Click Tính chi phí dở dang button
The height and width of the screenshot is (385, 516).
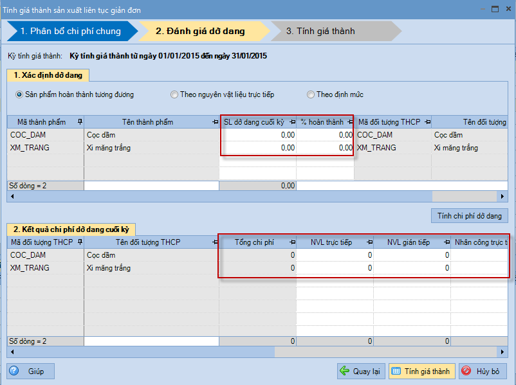(470, 216)
